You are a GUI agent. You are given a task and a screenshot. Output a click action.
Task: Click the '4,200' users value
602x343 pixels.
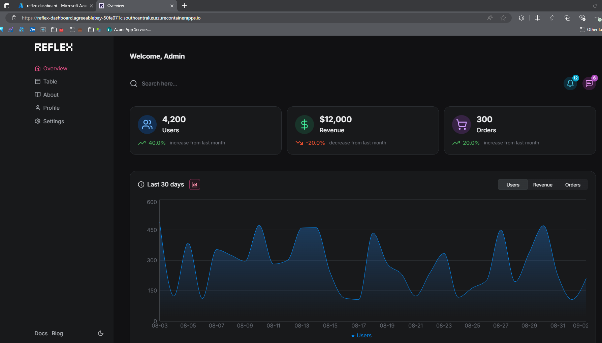tap(174, 119)
